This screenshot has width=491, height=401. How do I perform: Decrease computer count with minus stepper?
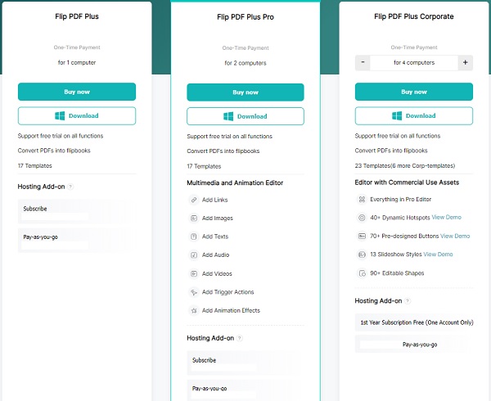pyautogui.click(x=363, y=62)
